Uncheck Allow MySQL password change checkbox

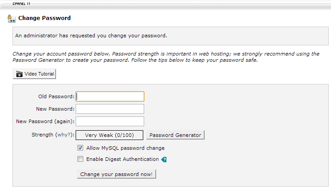(x=81, y=148)
